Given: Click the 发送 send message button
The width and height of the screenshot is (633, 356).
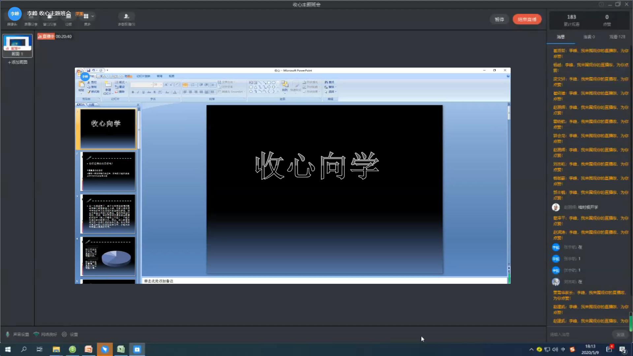Looking at the screenshot, I should point(620,335).
